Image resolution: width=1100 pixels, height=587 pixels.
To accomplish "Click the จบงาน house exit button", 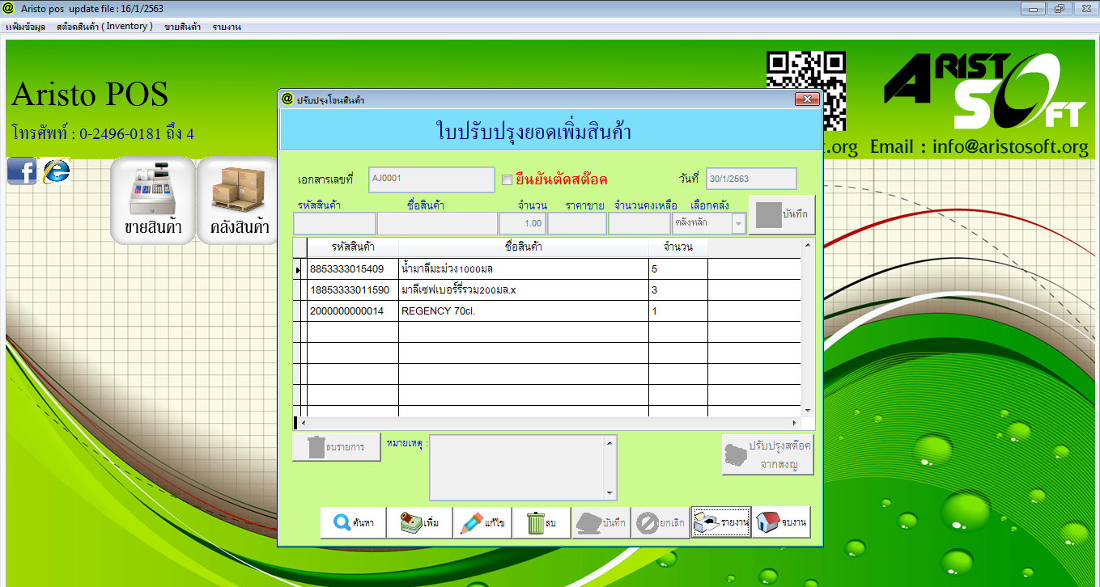I will click(781, 523).
